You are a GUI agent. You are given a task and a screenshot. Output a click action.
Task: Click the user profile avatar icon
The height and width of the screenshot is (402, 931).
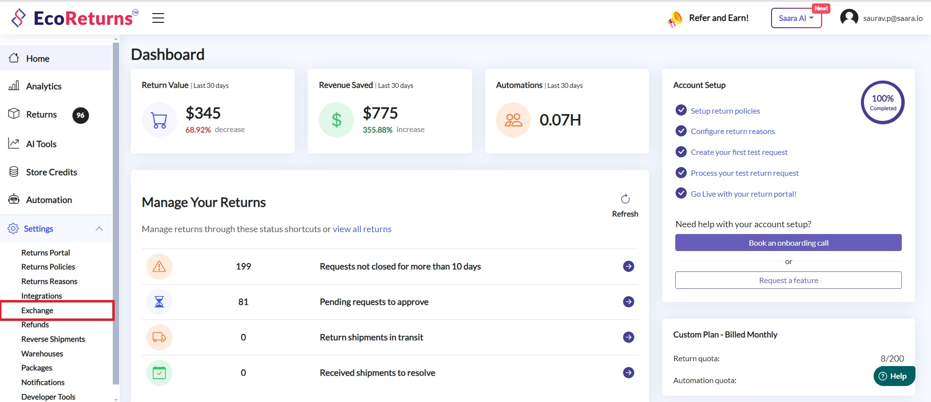[849, 18]
